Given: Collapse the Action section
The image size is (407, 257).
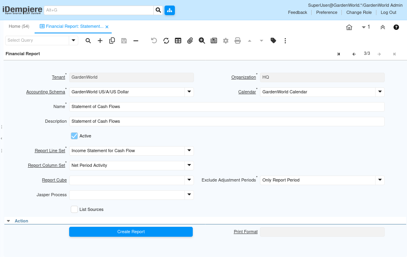Looking at the screenshot, I should click(9, 221).
